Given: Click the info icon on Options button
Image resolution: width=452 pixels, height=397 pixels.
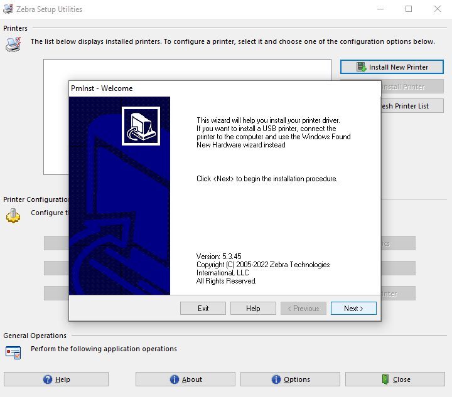Looking at the screenshot, I should pos(276,379).
